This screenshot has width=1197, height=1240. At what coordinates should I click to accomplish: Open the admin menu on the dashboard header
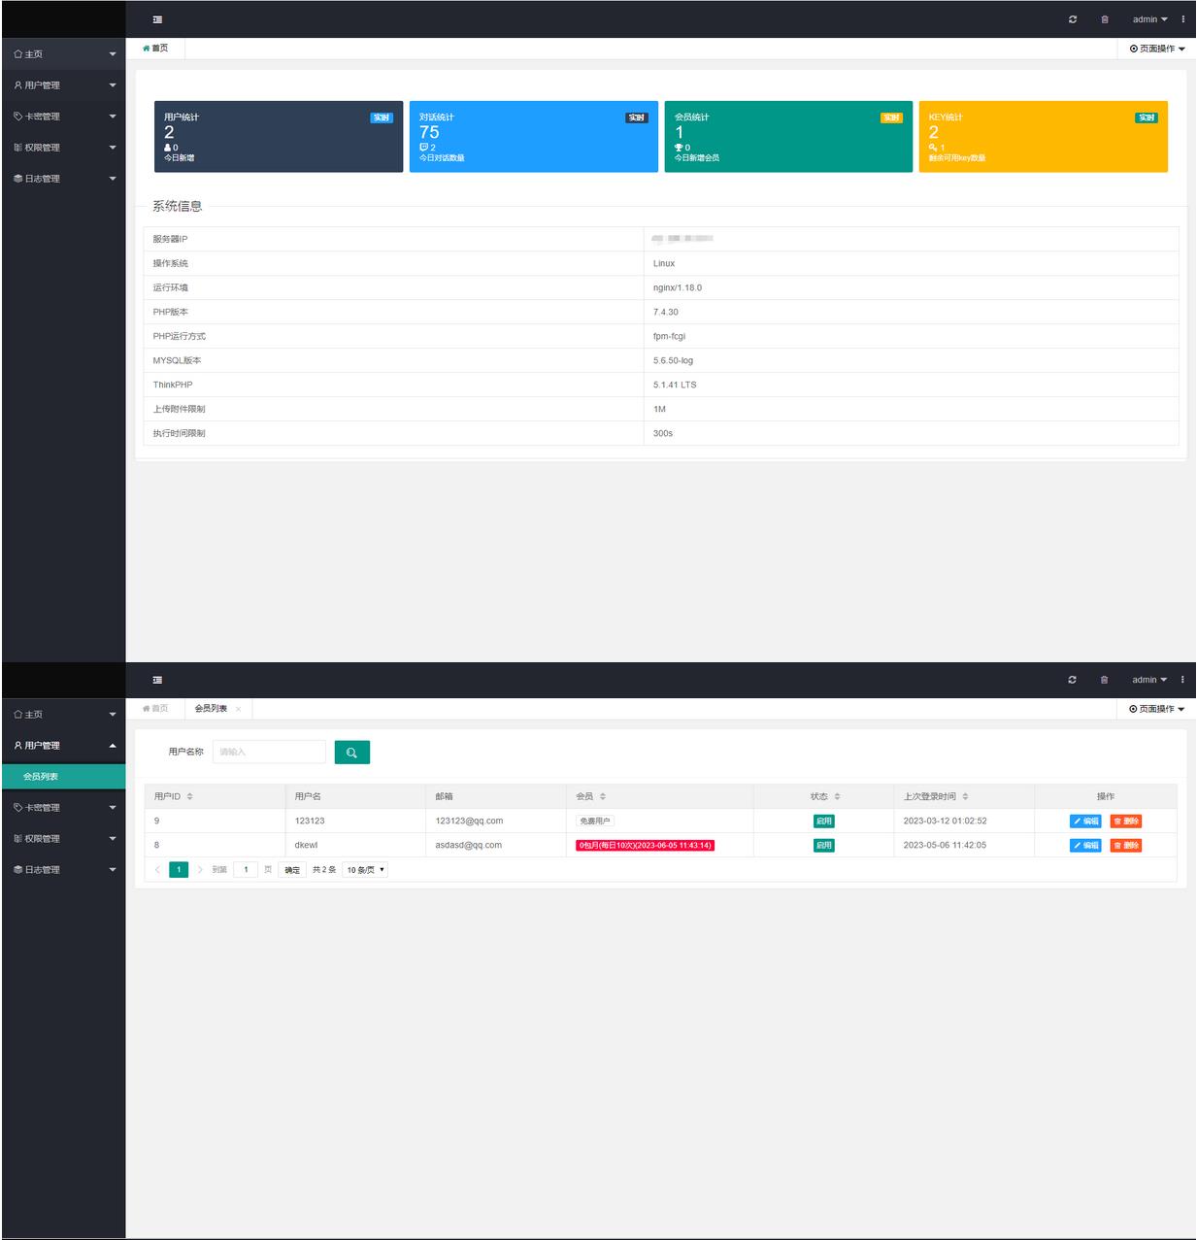[1149, 19]
